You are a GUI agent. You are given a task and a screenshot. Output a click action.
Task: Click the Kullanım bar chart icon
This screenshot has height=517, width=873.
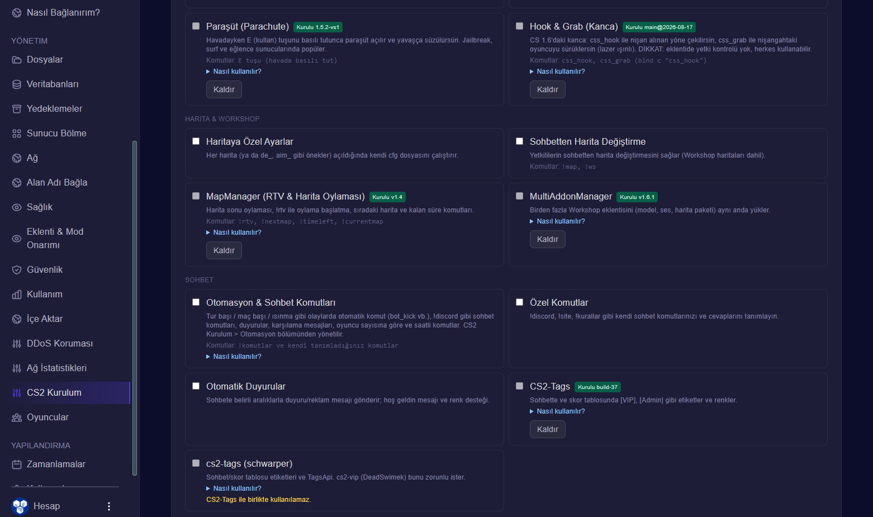pos(17,295)
